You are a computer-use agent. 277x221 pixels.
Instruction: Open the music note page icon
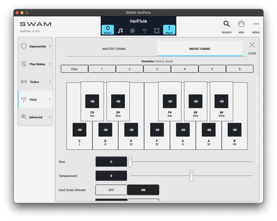point(121,31)
